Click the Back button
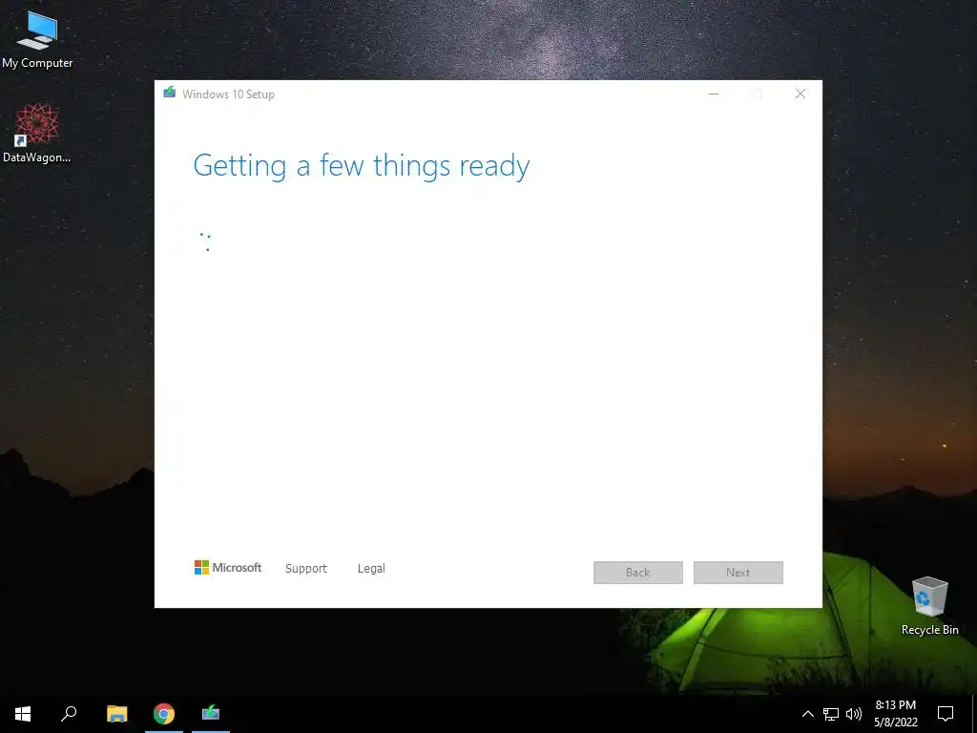Screen dimensions: 977x733 [638, 573]
